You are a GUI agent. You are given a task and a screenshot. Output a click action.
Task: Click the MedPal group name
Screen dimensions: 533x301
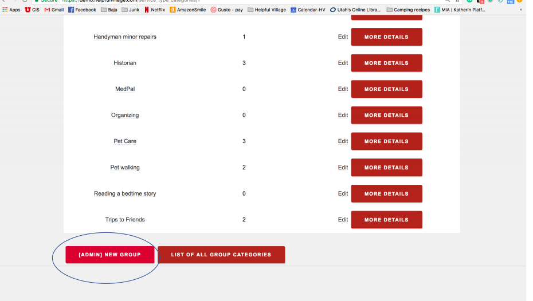[125, 89]
